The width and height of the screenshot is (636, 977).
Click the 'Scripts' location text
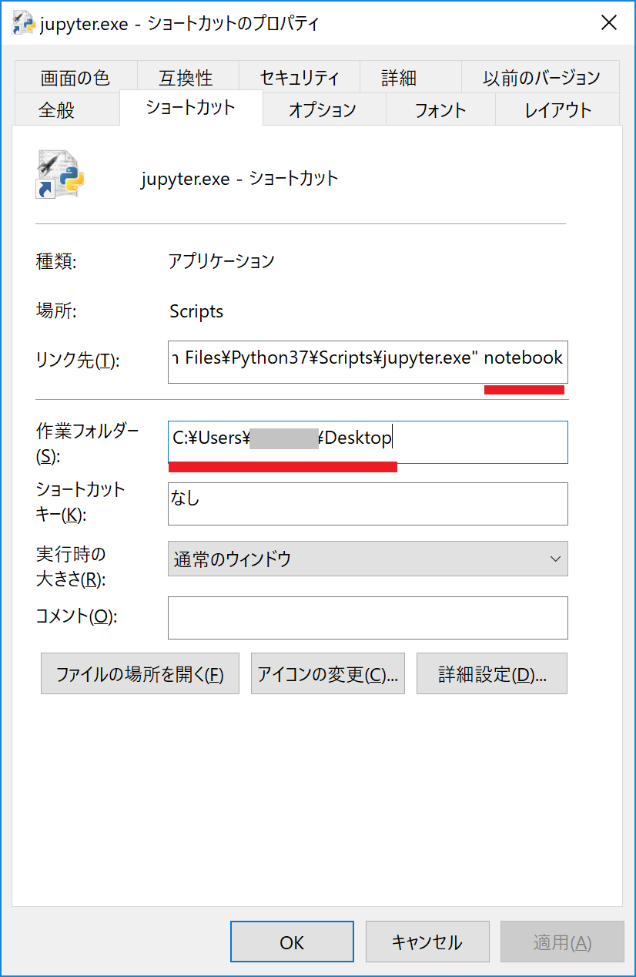click(196, 311)
